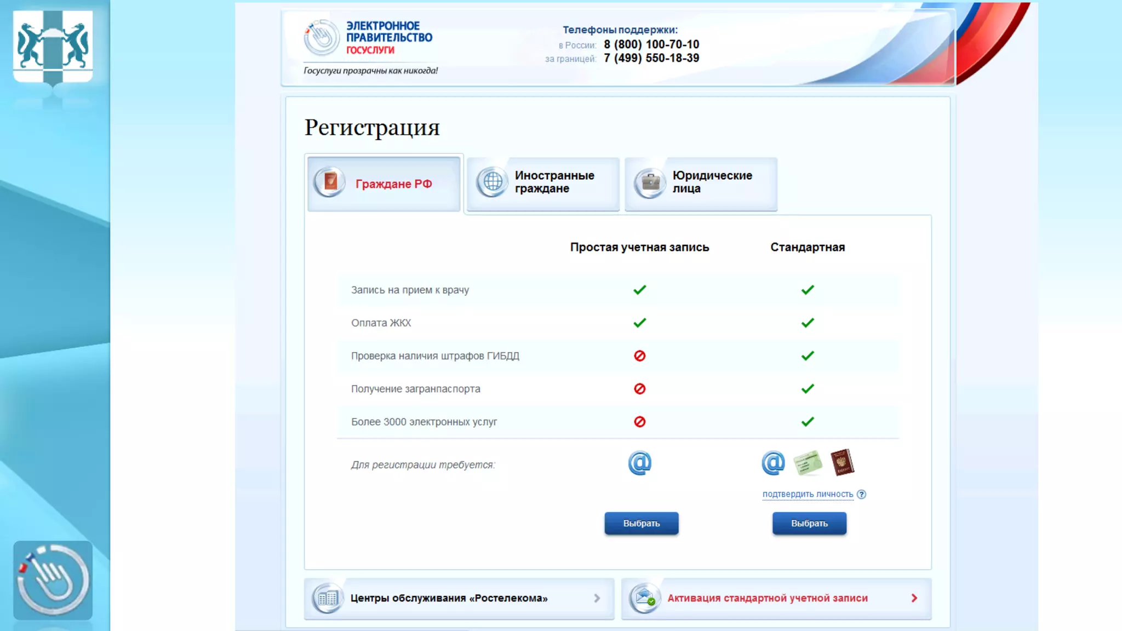This screenshot has height=631, width=1122.
Task: Click the email @ icon under Стандартная
Action: (773, 463)
